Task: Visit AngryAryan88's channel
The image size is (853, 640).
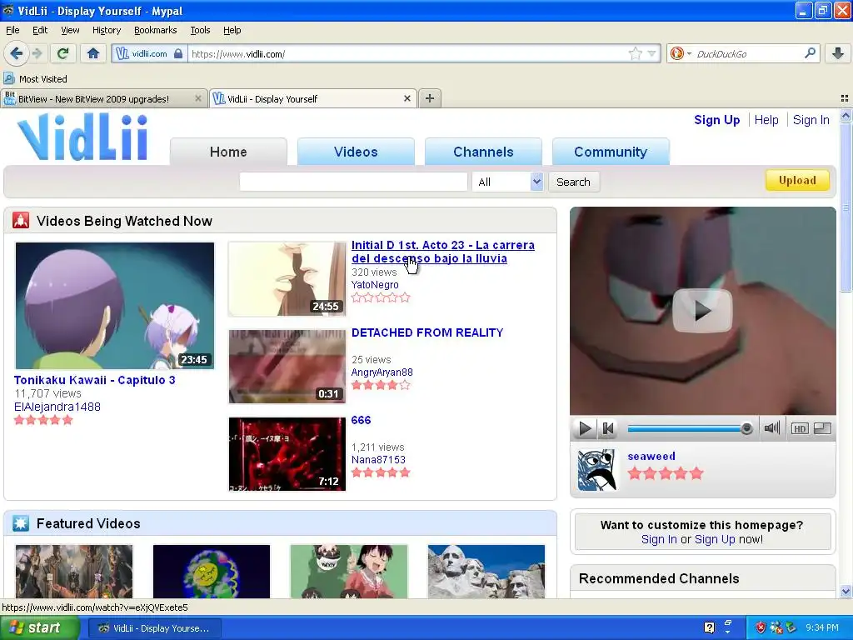Action: [x=382, y=372]
